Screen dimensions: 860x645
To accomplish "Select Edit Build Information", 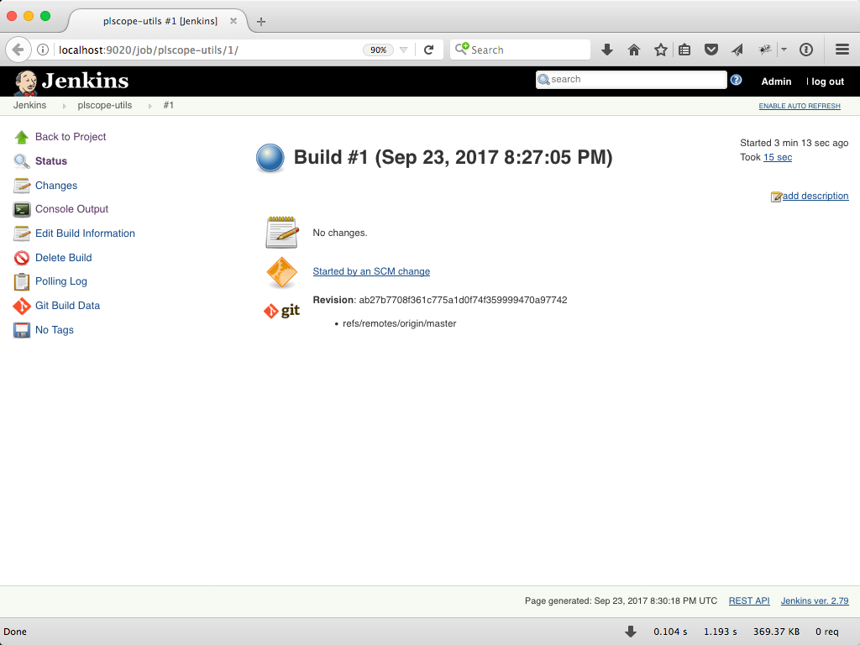I will (85, 233).
